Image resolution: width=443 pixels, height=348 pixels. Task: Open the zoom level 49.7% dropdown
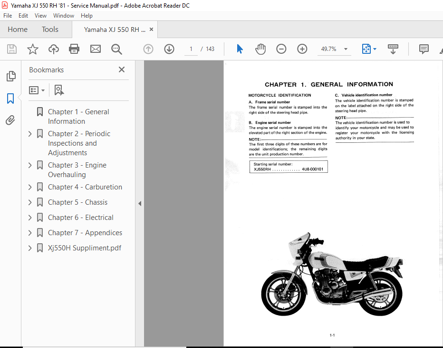point(346,49)
